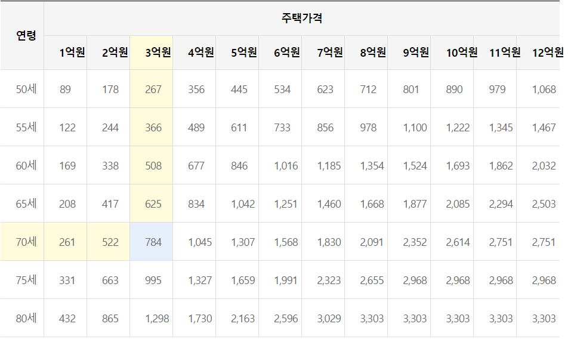
Task: Click value 2,503 in the 65세 row
Action: click(x=544, y=204)
